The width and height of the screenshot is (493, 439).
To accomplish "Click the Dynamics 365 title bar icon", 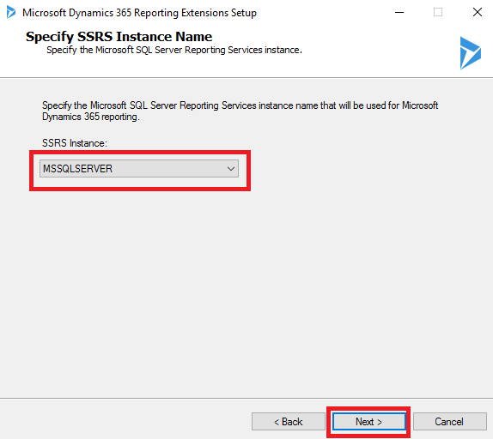I will coord(10,12).
